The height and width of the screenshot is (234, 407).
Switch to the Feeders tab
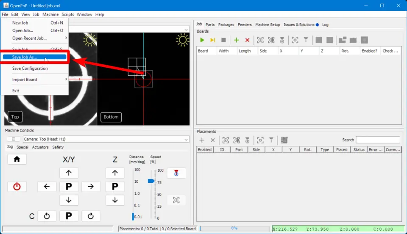(x=245, y=25)
